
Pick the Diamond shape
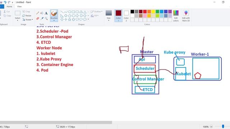tap(66, 16)
